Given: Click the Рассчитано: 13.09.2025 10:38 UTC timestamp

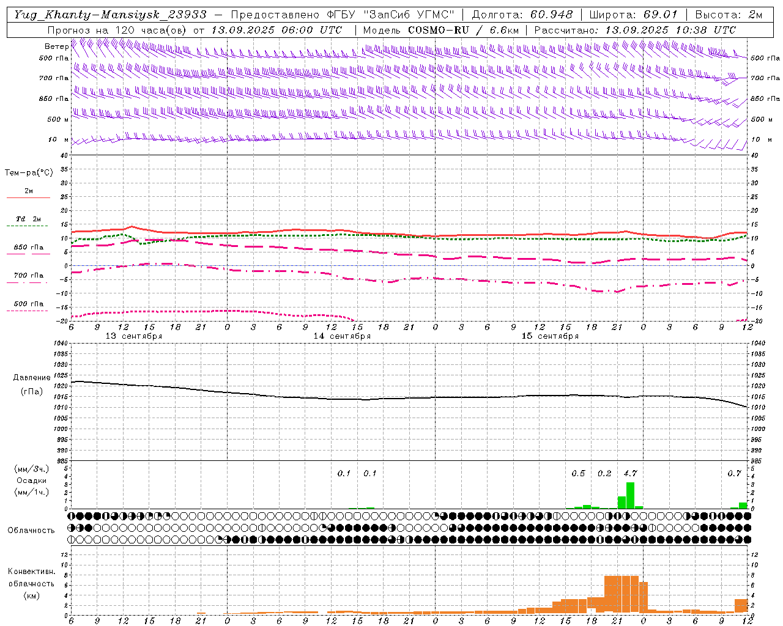Looking at the screenshot, I should coord(635,30).
